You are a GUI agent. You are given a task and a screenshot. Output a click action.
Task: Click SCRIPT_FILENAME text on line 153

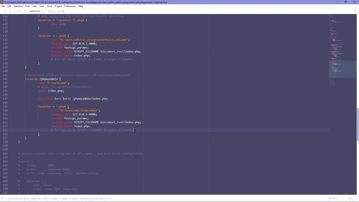[86, 122]
